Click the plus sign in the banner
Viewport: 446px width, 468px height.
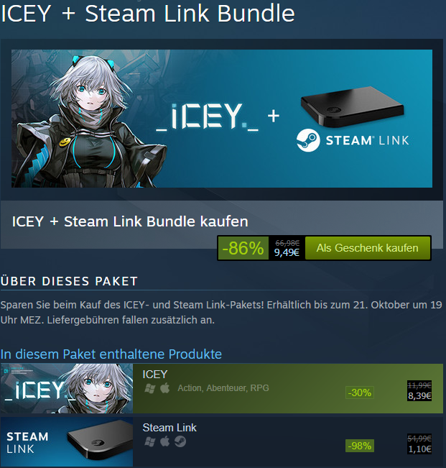pyautogui.click(x=274, y=116)
